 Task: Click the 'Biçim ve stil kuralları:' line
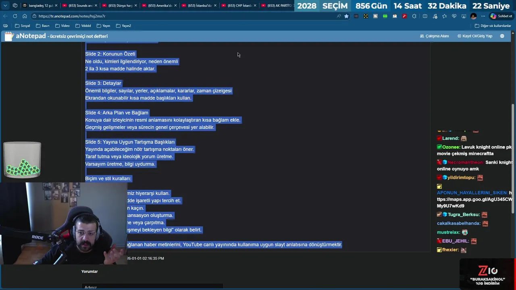[x=108, y=178]
